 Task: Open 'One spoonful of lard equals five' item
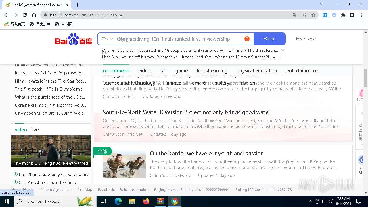click(51, 113)
